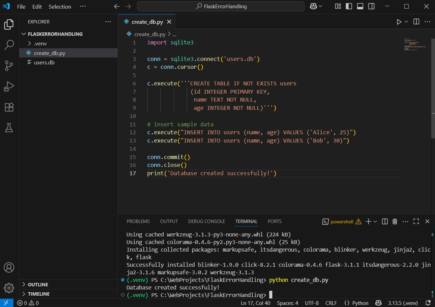The height and width of the screenshot is (307, 435).
Task: Switch to the OUTPUT panel tab
Action: click(169, 221)
